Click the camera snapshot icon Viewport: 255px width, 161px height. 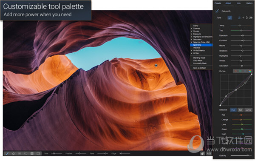click(x=202, y=153)
